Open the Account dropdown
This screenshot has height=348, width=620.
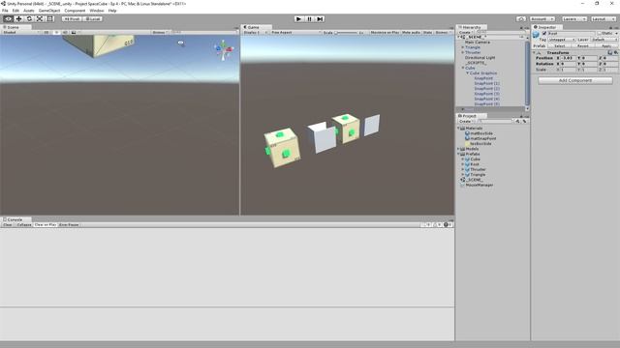point(542,19)
